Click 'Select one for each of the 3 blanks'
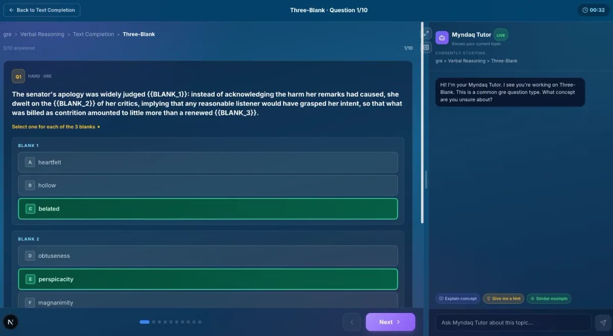The width and height of the screenshot is (613, 336). tap(54, 127)
